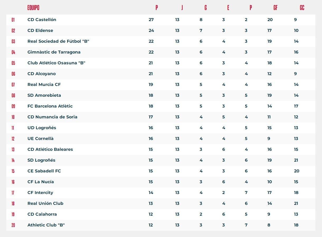Click CE Sabadell FC team name
Image resolution: width=322 pixels, height=237 pixels.
pyautogui.click(x=44, y=171)
